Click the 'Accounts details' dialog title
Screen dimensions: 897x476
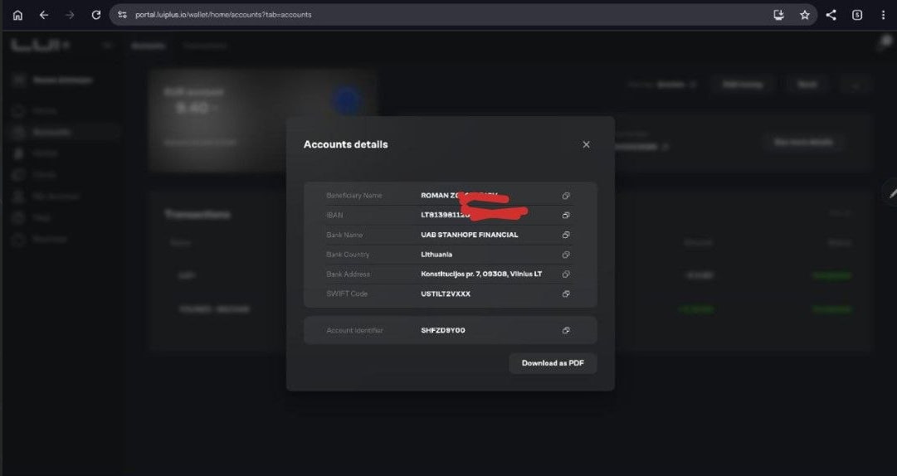point(345,144)
